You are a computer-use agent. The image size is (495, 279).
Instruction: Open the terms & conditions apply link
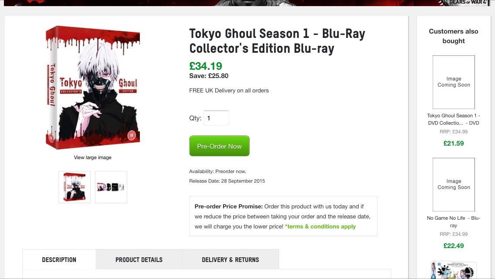tap(320, 227)
